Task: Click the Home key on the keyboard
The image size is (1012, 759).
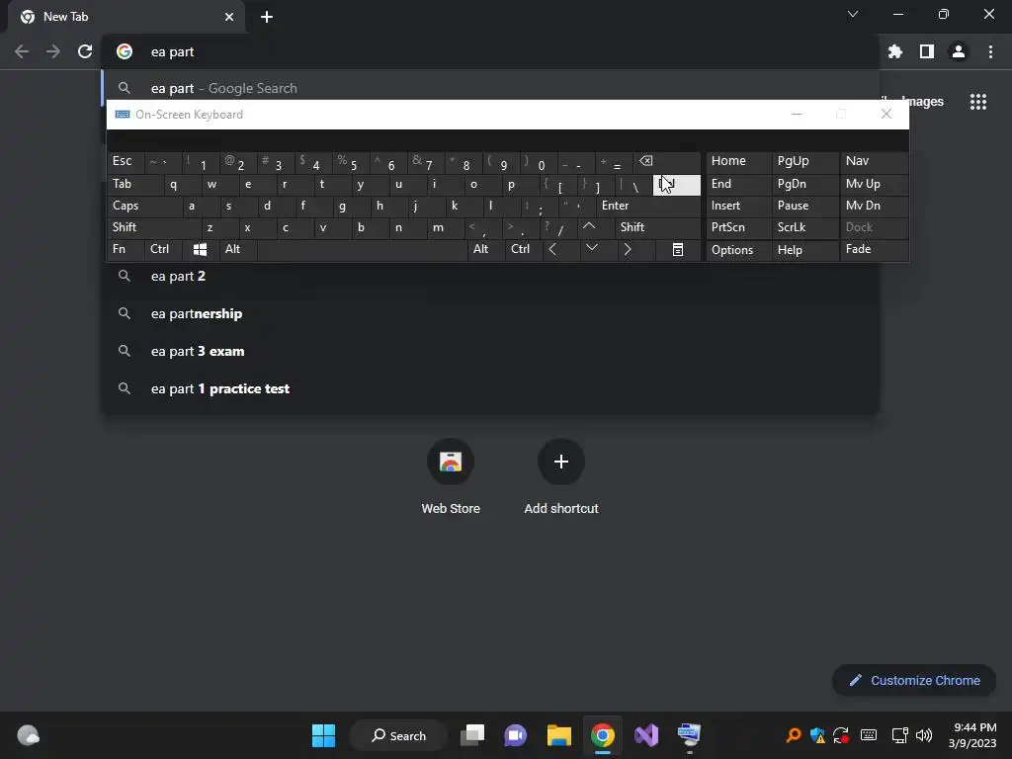Action: (x=738, y=161)
